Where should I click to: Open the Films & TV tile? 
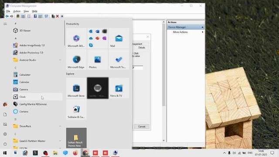tap(119, 88)
